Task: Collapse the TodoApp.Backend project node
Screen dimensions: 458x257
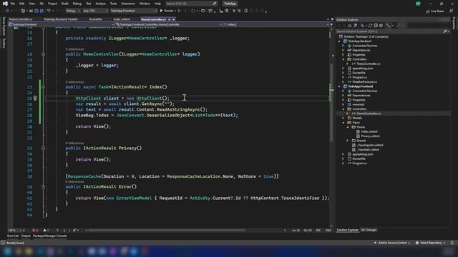Action: (x=340, y=41)
